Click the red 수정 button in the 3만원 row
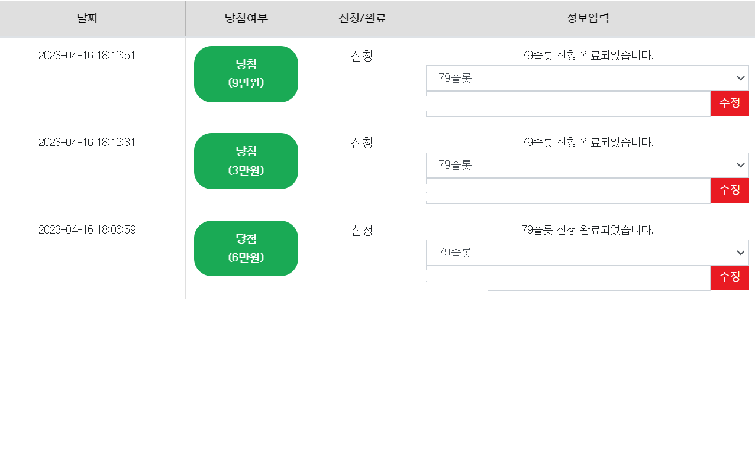Viewport: 755px width, 456px height. pos(730,190)
